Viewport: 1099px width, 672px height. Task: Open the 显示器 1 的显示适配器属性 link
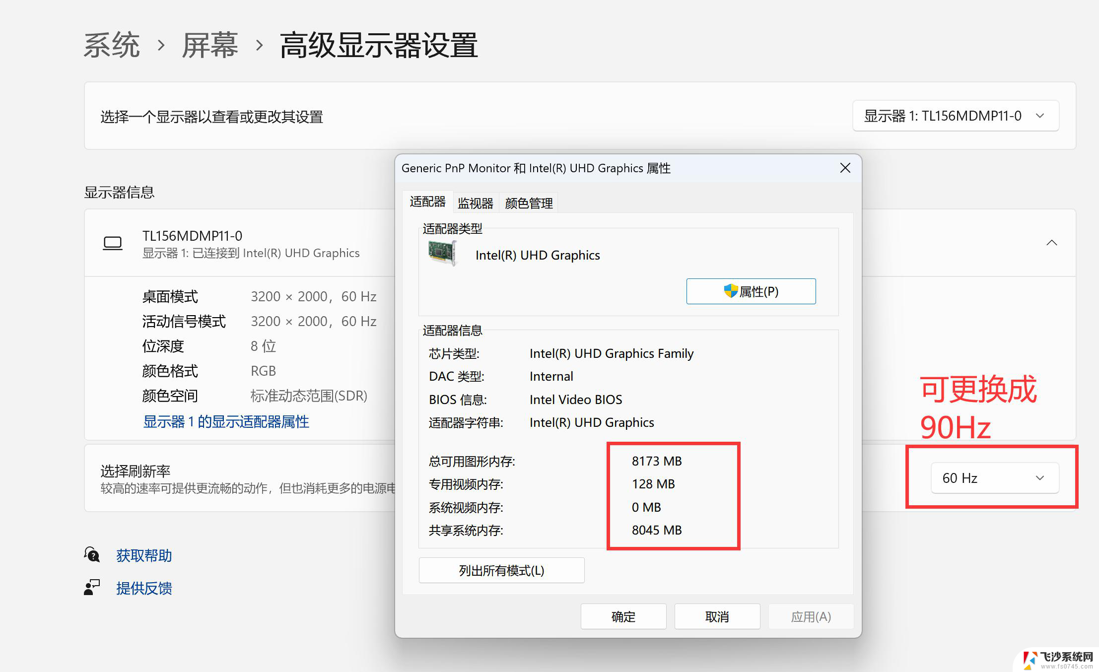pyautogui.click(x=226, y=422)
